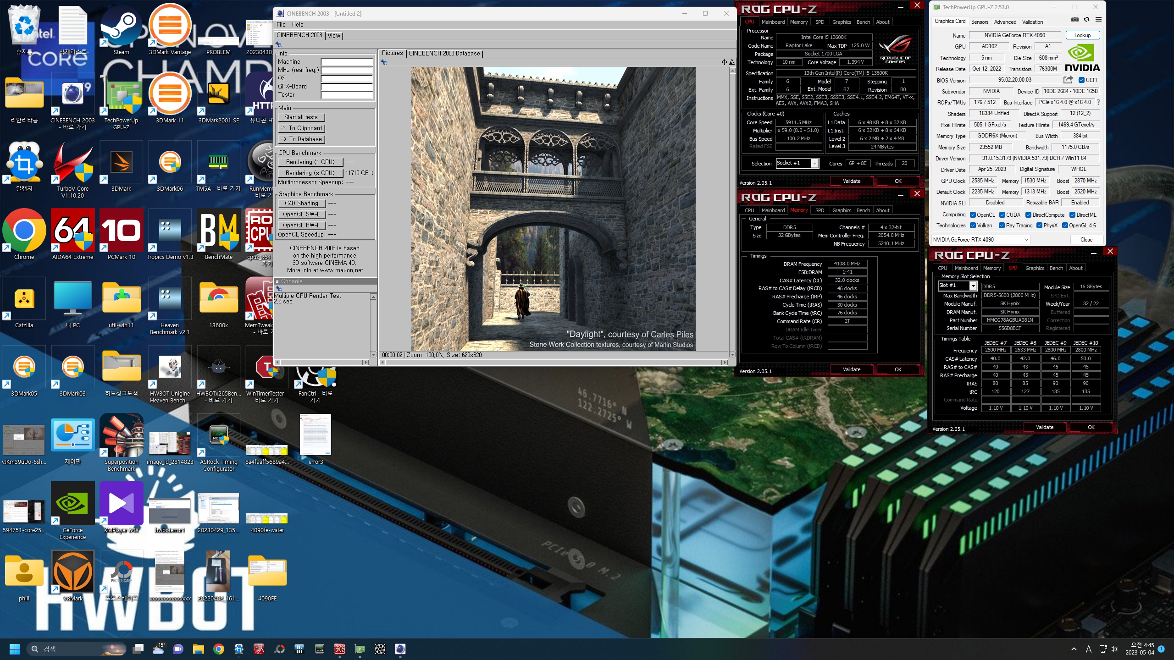The height and width of the screenshot is (660, 1174).
Task: Open File menu in CINEBENCH 2003
Action: (x=281, y=25)
